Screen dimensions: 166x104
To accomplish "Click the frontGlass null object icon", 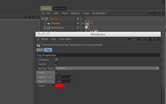I will point(49,28).
